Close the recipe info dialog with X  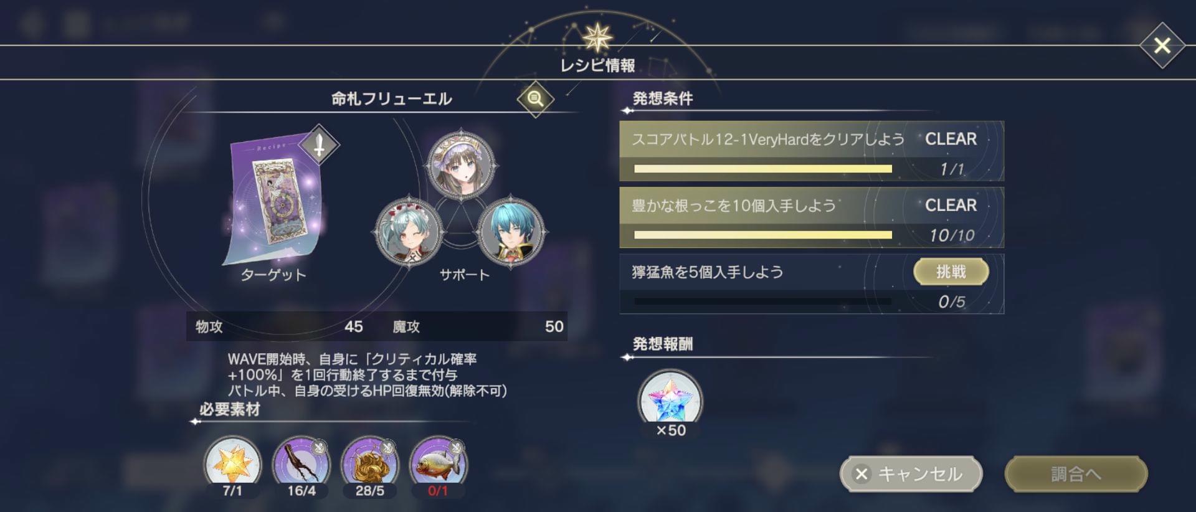click(1162, 45)
